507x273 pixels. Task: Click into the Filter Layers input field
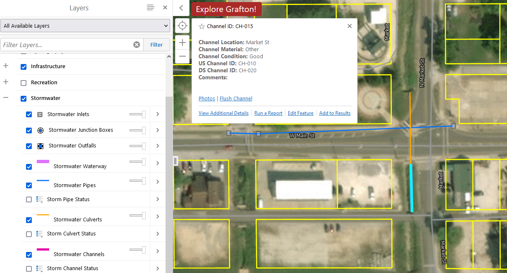tap(66, 45)
